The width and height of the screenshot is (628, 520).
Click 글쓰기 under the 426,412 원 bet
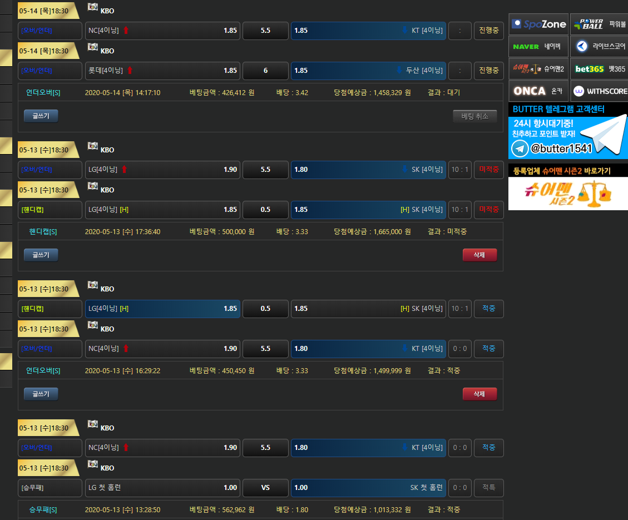click(41, 116)
